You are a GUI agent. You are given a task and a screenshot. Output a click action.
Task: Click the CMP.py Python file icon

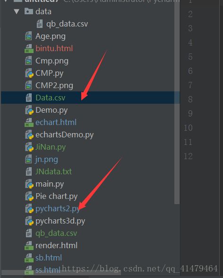click(x=29, y=73)
